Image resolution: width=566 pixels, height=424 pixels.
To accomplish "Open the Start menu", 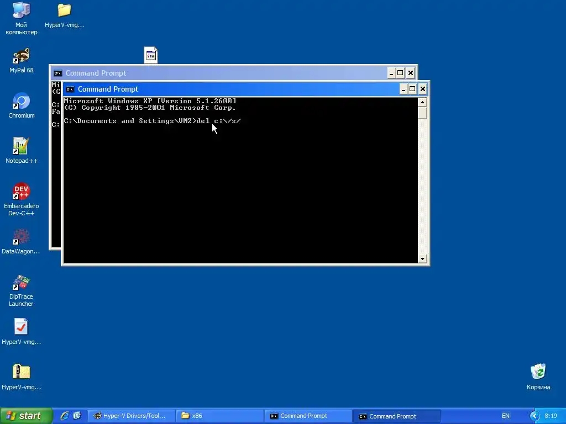I will 26,416.
